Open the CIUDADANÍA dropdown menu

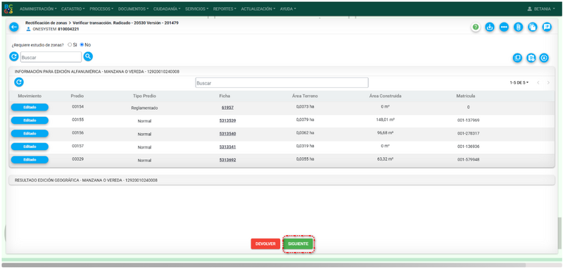tap(167, 9)
